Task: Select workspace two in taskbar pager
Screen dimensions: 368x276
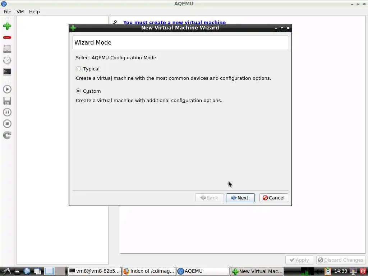Action: tap(61, 271)
